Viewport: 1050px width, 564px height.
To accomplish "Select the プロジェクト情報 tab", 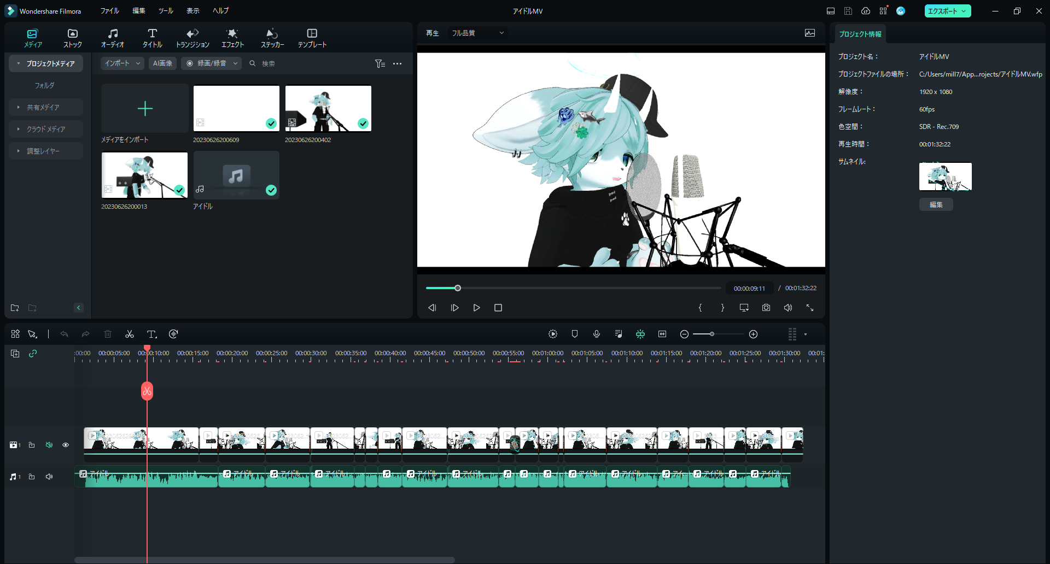I will [x=860, y=34].
